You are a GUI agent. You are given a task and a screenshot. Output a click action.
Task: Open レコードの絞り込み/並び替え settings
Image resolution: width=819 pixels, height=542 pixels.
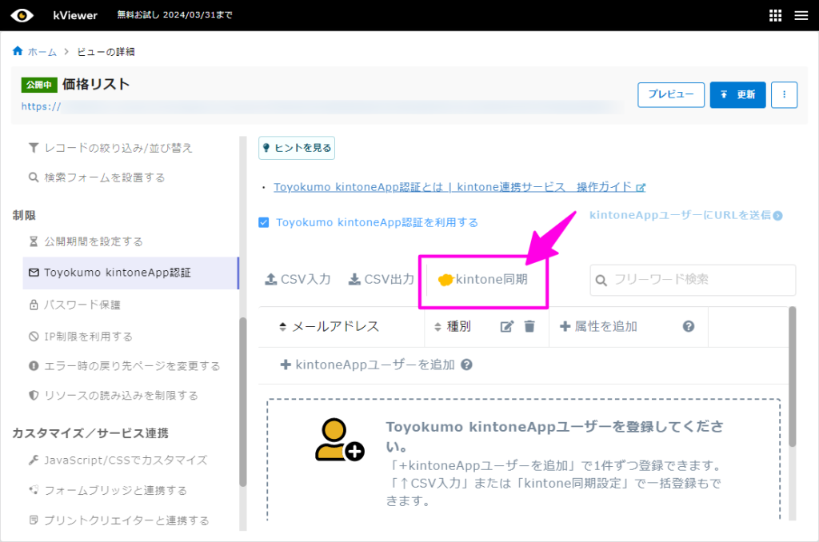pyautogui.click(x=110, y=149)
